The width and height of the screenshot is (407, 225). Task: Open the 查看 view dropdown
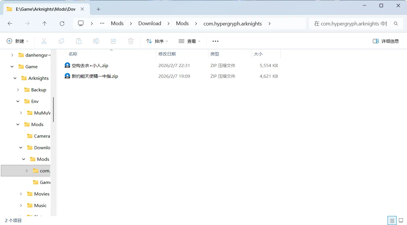pos(190,41)
